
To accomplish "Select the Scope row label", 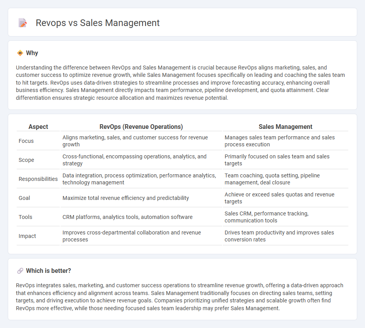I will [x=26, y=160].
